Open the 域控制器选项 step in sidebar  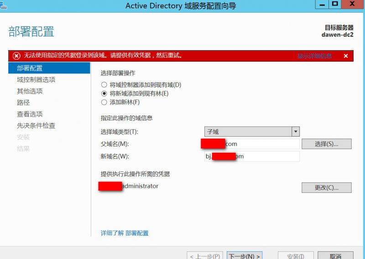click(36, 80)
